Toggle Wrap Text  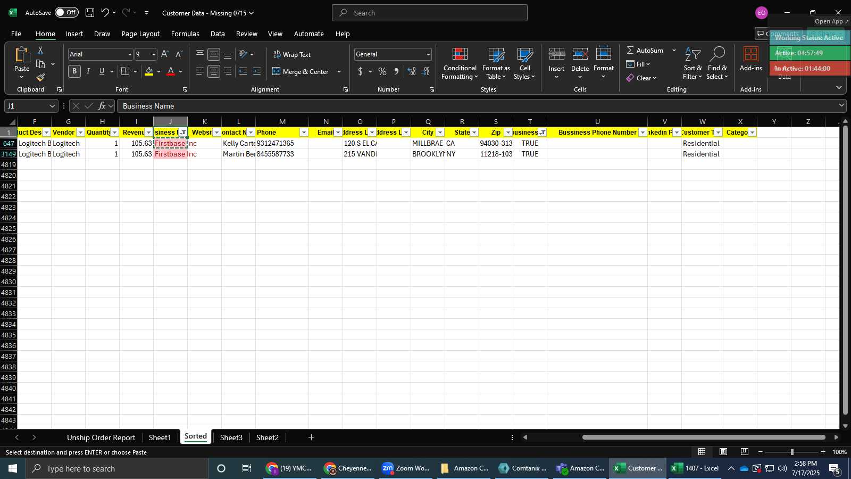pyautogui.click(x=292, y=54)
